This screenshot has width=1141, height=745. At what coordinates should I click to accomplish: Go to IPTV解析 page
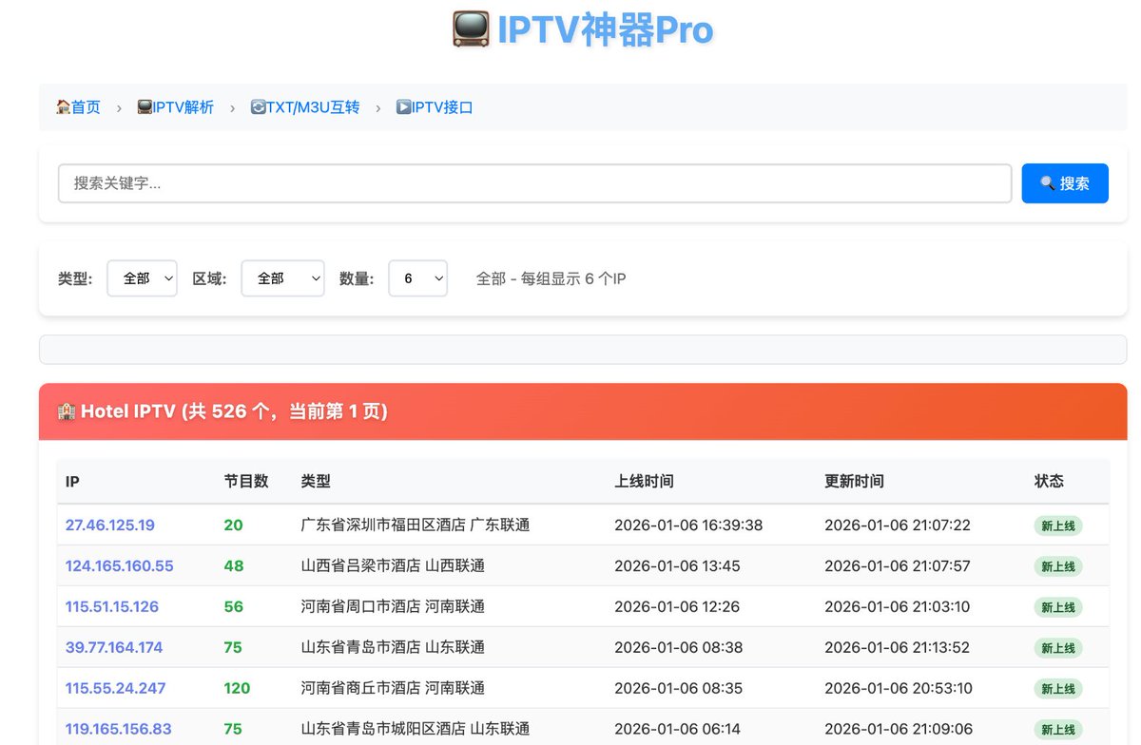176,107
